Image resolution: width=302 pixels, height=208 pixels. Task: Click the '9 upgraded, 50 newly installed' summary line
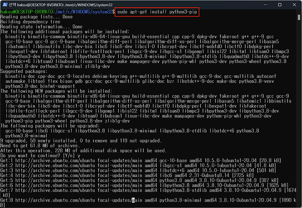click(81, 141)
